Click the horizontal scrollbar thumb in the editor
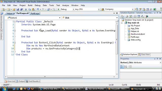This screenshot has width=162, height=91. click(x=45, y=77)
